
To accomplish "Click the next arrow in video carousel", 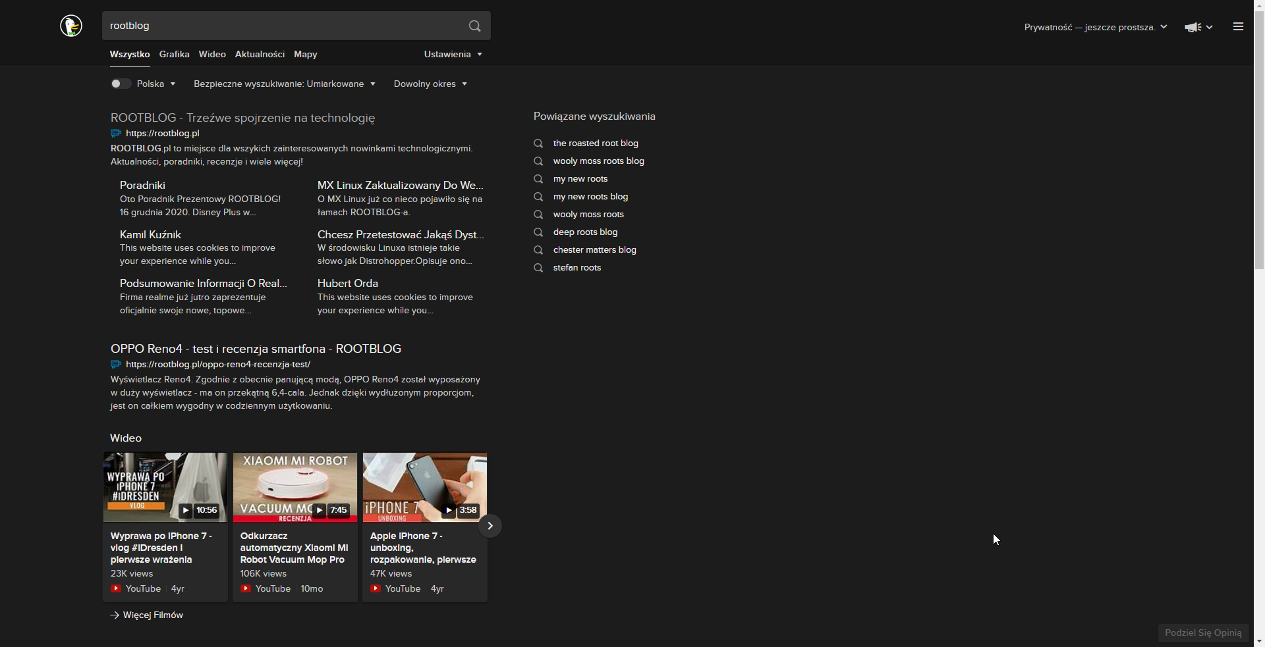I will pos(490,526).
